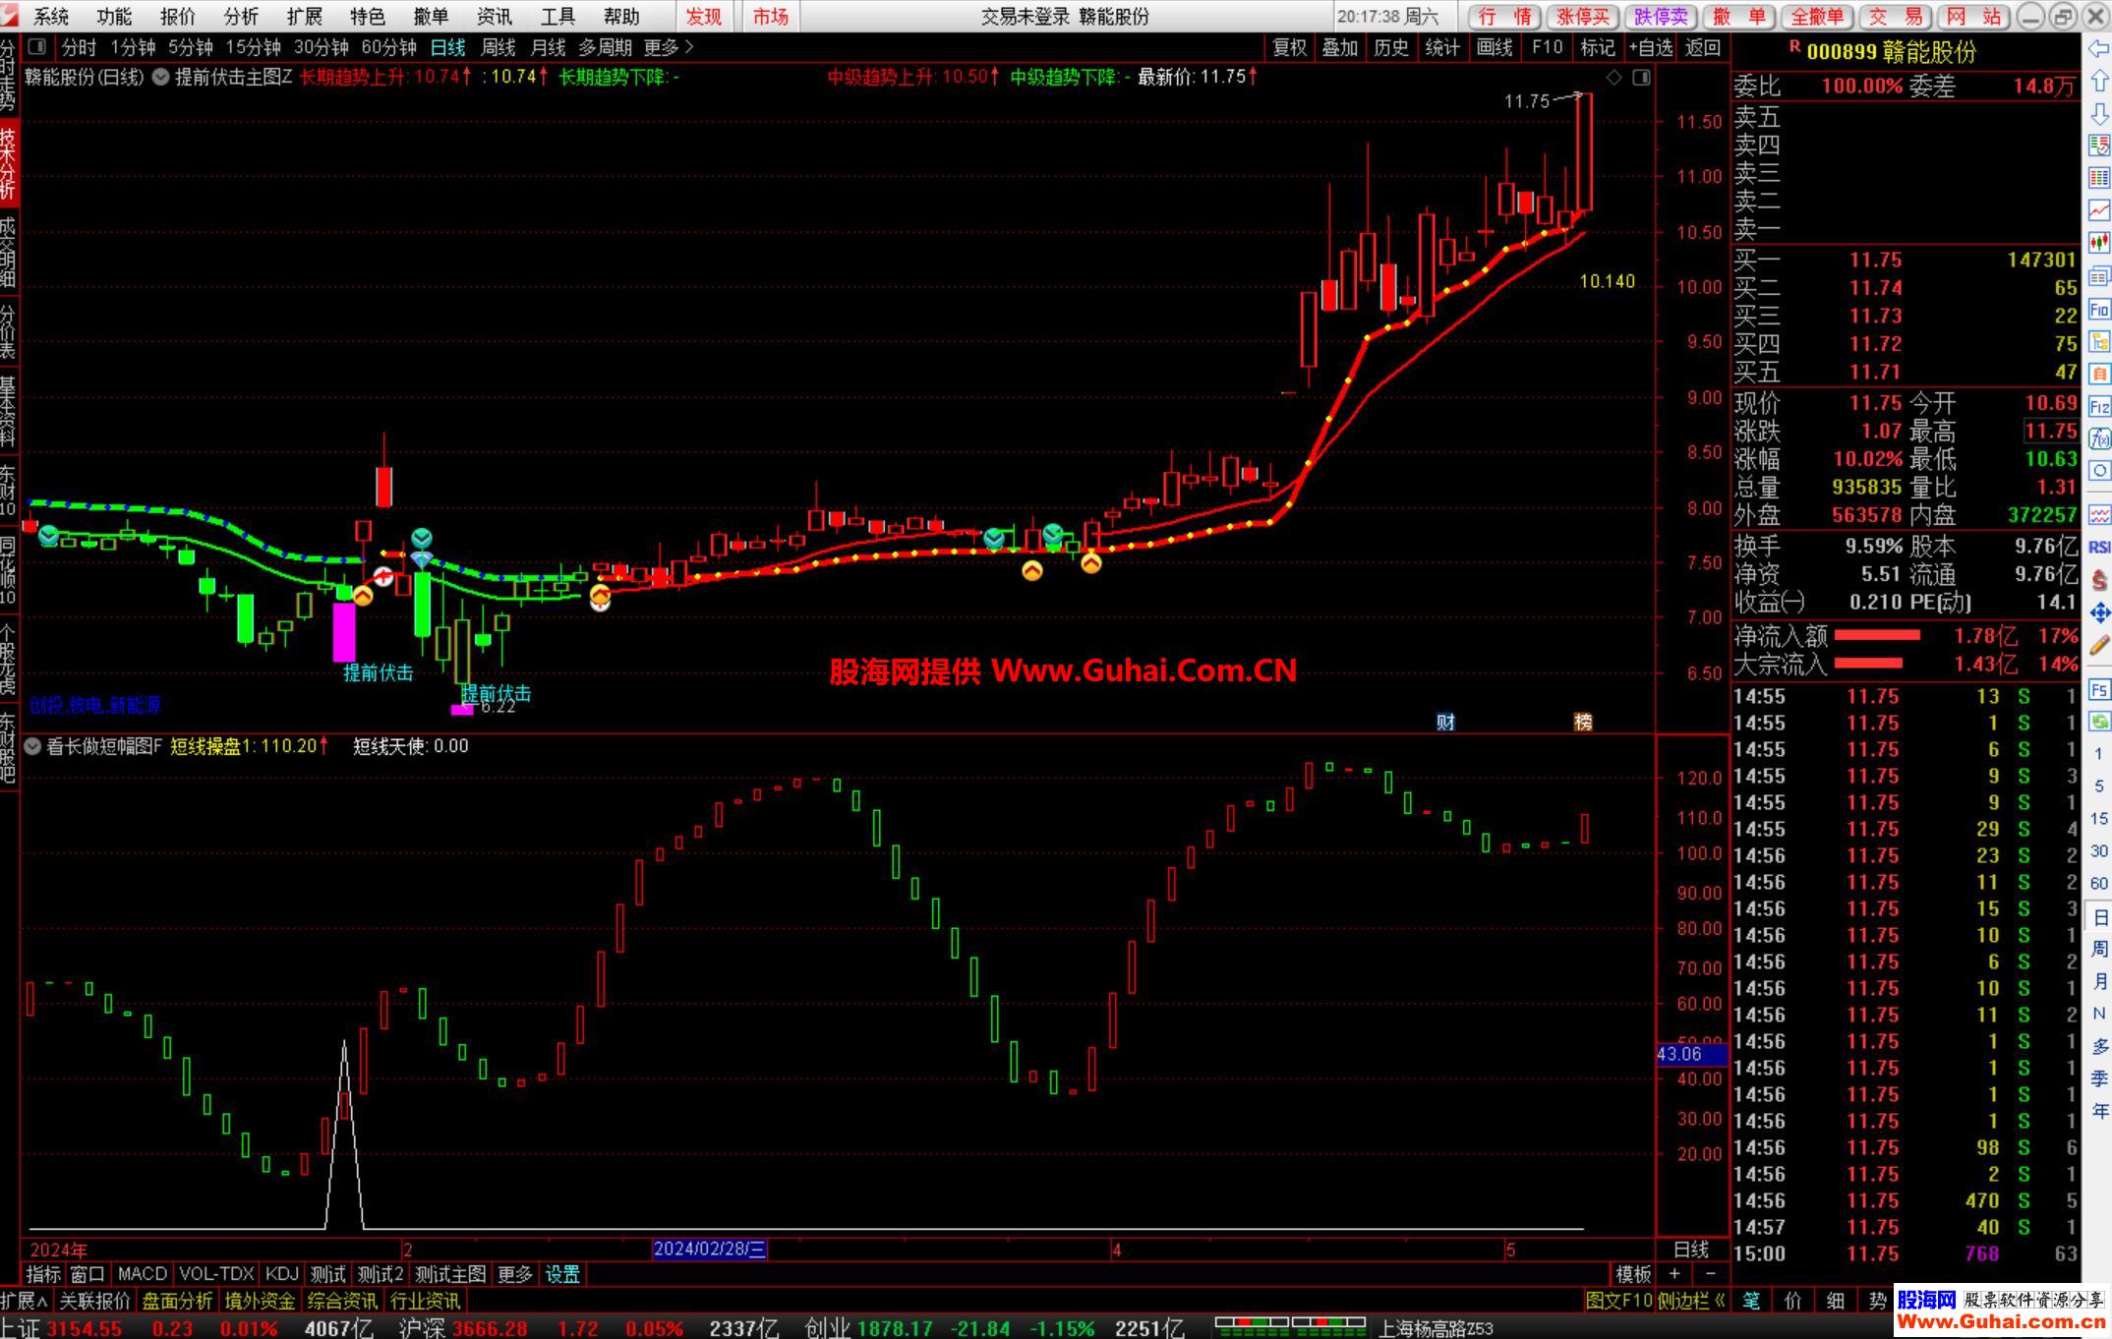Image resolution: width=2112 pixels, height=1339 pixels.
Task: Click the 创投,核电,新能源 sector label
Action: [95, 705]
